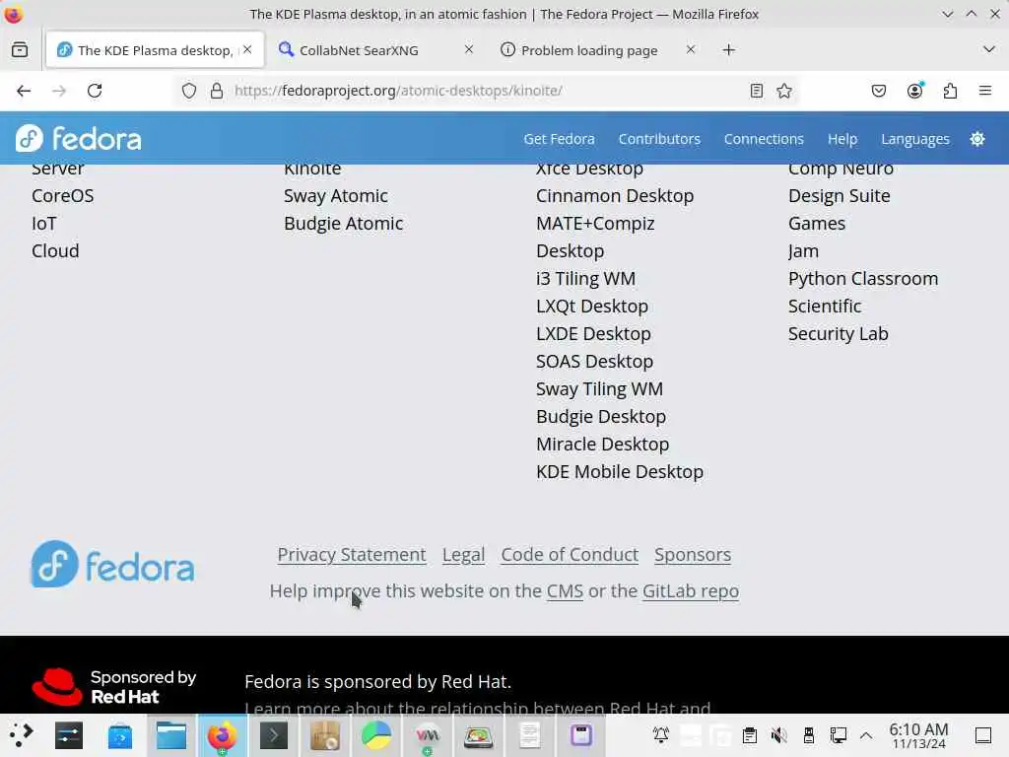Open Dolphin file manager from the taskbar
Screen dimensions: 1009x757
click(x=171, y=735)
